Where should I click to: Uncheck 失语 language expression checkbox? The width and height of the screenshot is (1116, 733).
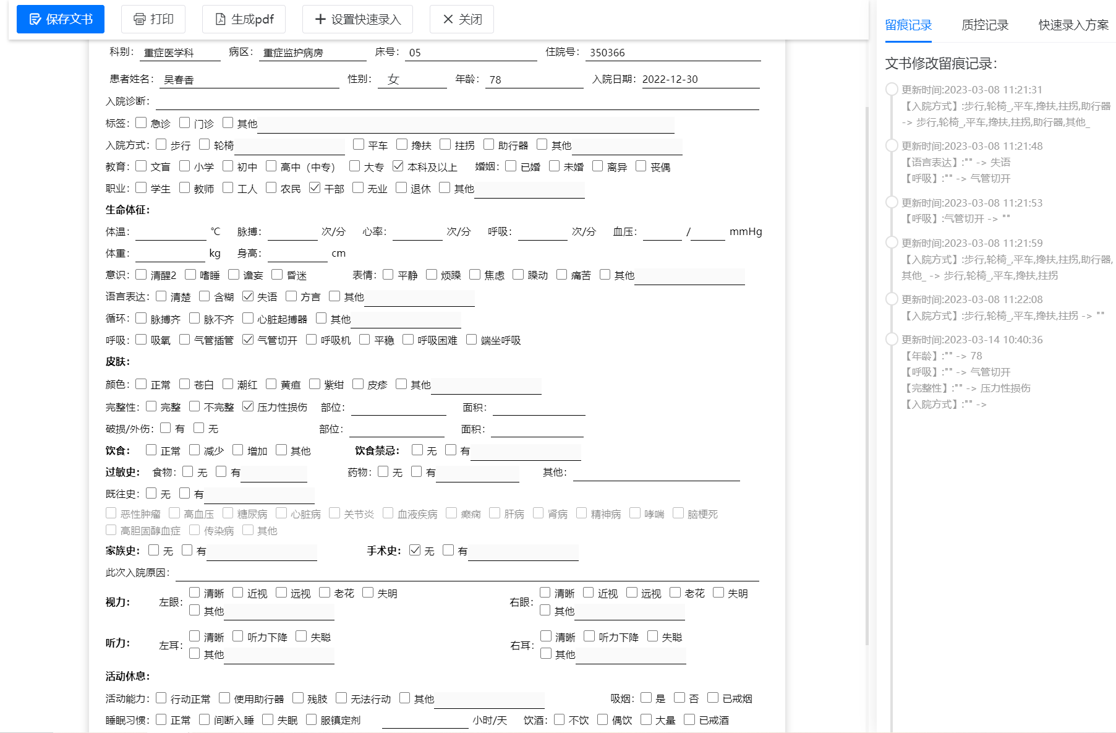click(248, 296)
